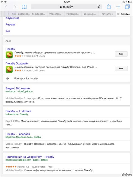Tap the Пикабу Оффлайн app icon
This screenshot has width=133, height=177.
(x=9, y=69)
